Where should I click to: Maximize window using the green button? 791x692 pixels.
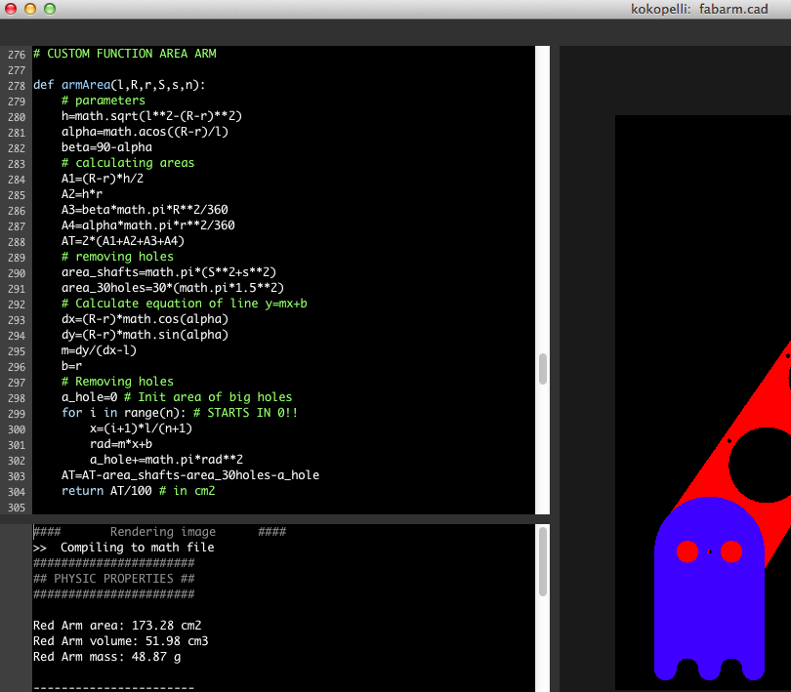[x=50, y=9]
